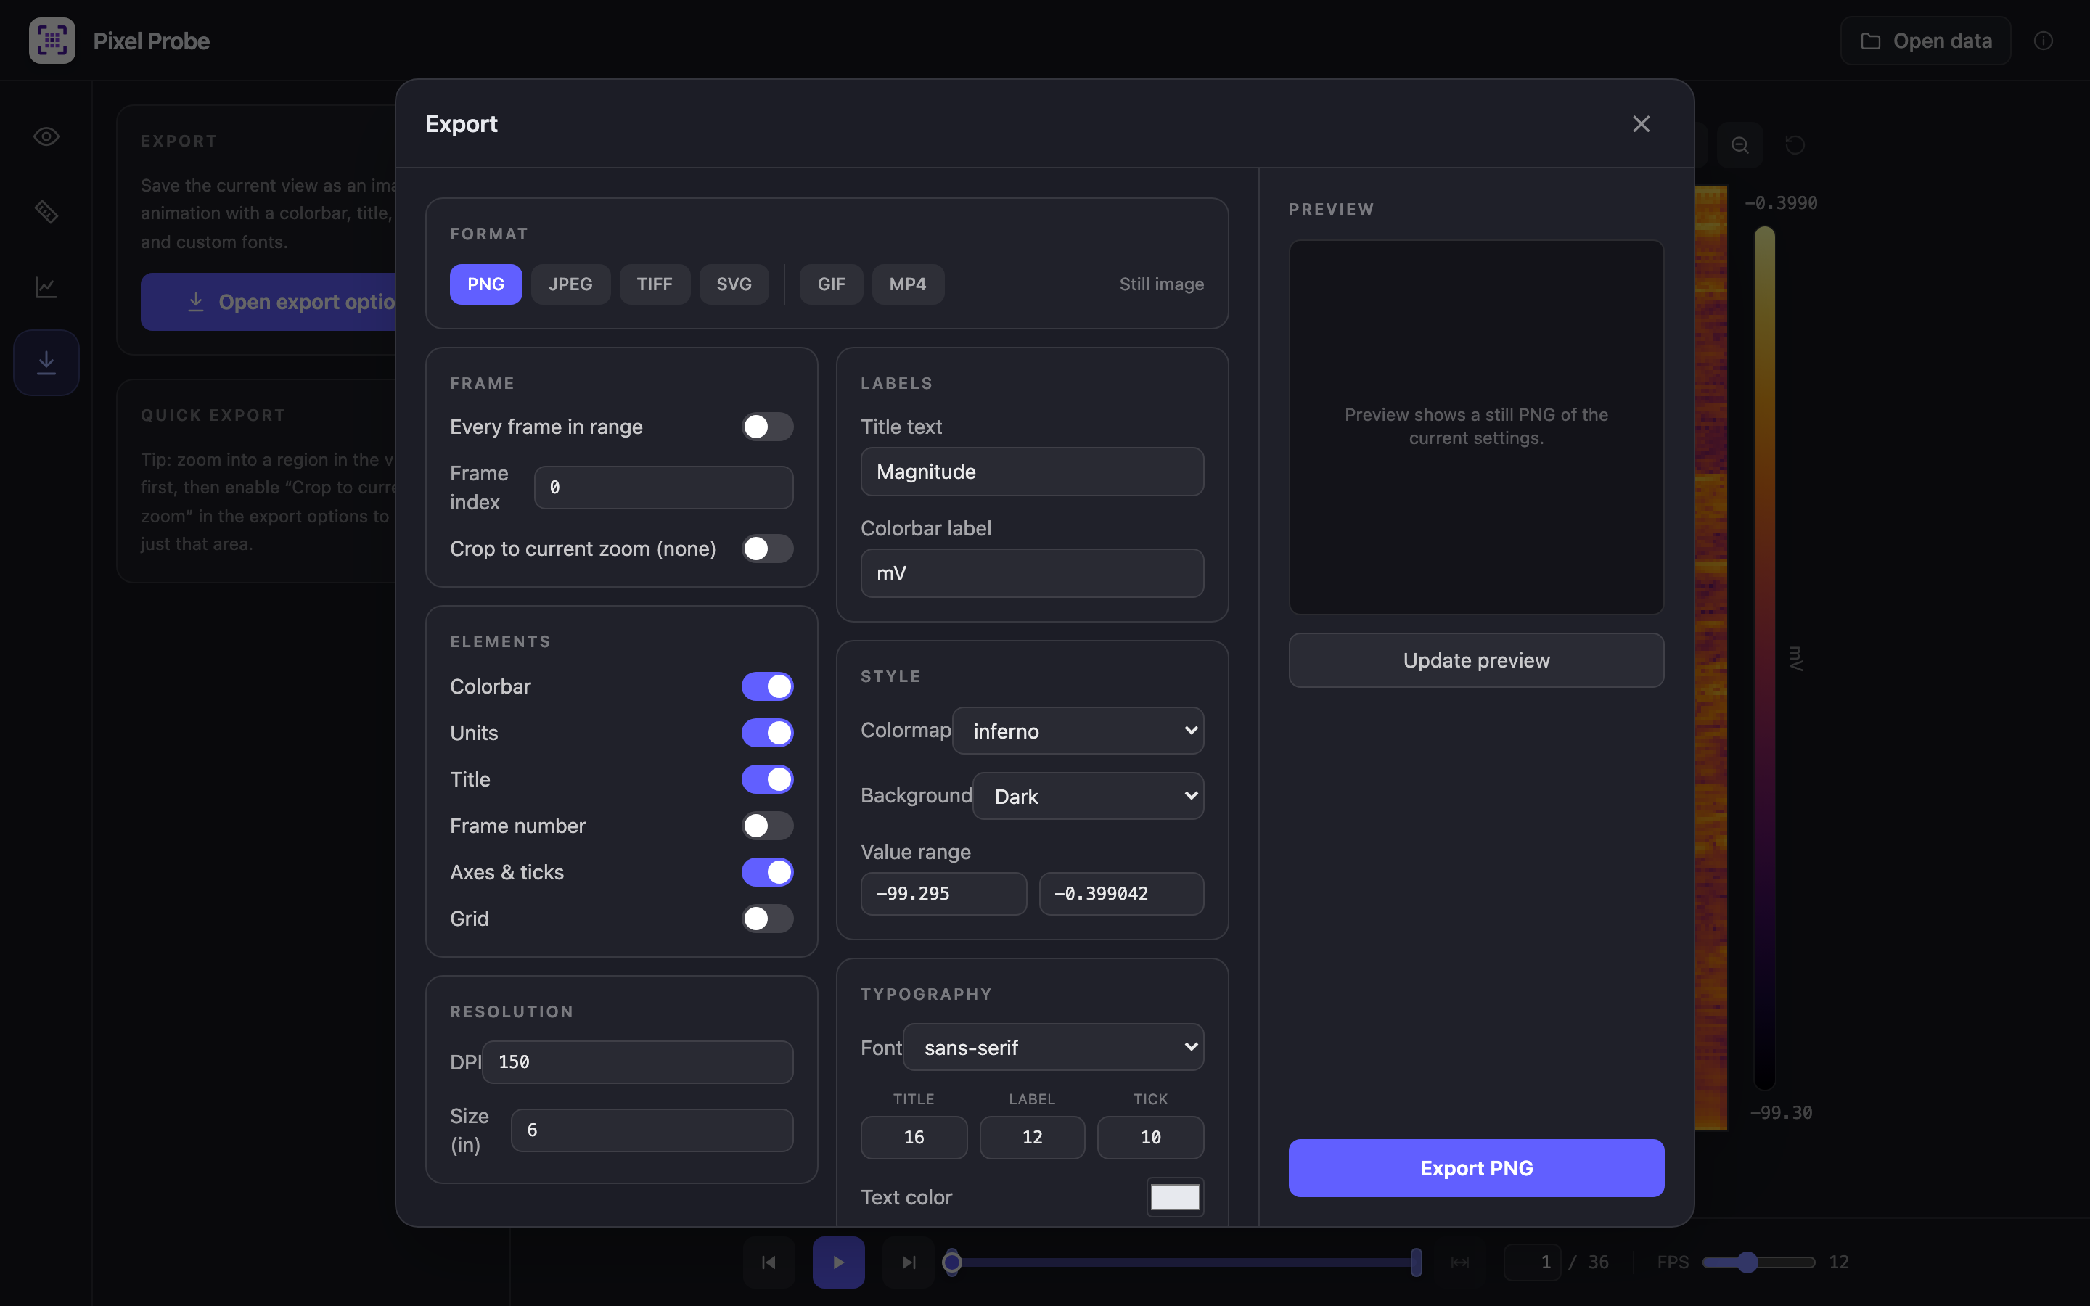Click the Title text field
The height and width of the screenshot is (1306, 2090).
coord(1032,472)
